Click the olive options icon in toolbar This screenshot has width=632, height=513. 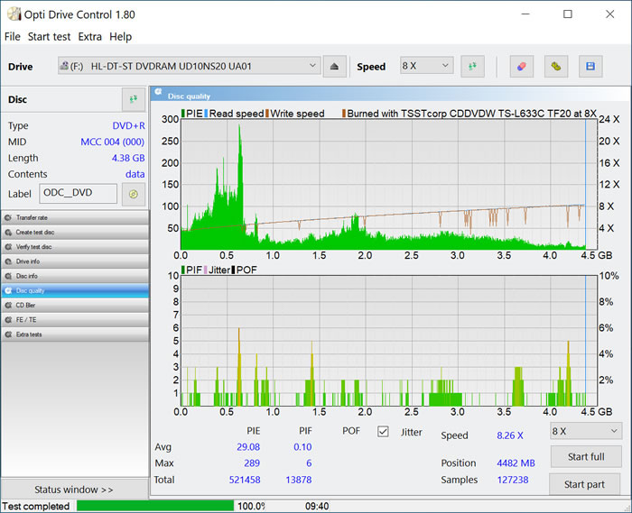[x=556, y=66]
